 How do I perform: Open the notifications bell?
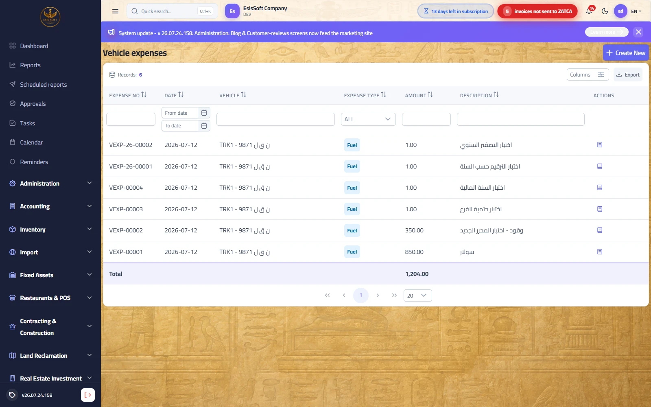pos(589,11)
